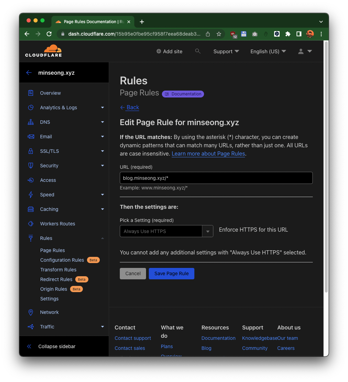Click the camera screenshot extension icon
Screen dimensions: 348x382
[x=255, y=34]
